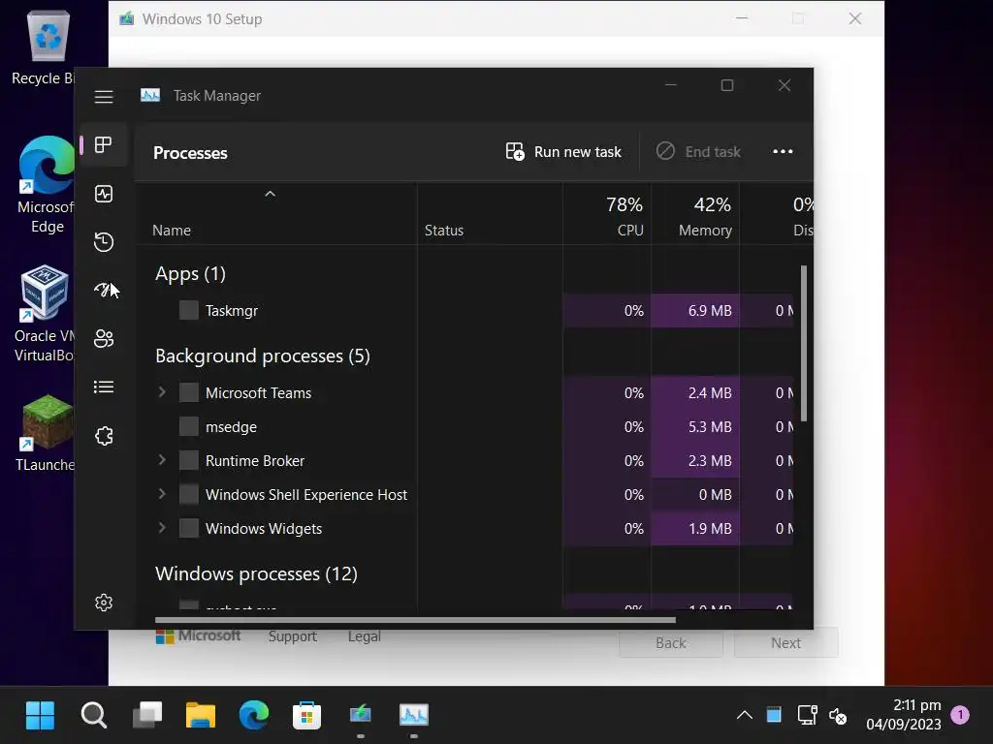
Task: Open Services page in sidebar
Action: 104,436
